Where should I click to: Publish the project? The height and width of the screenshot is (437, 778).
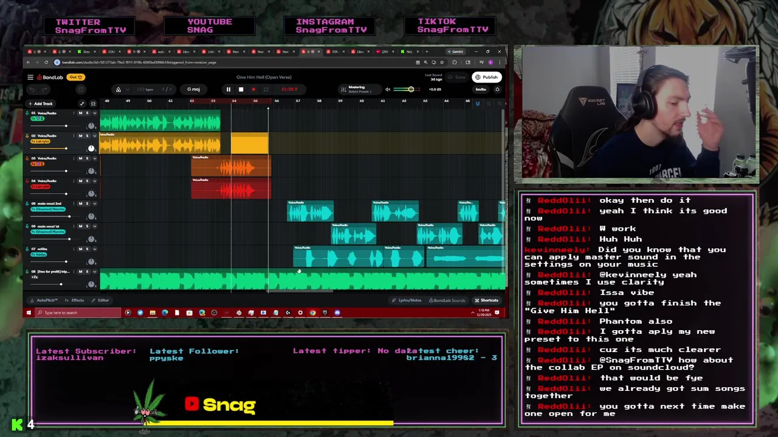pyautogui.click(x=486, y=77)
